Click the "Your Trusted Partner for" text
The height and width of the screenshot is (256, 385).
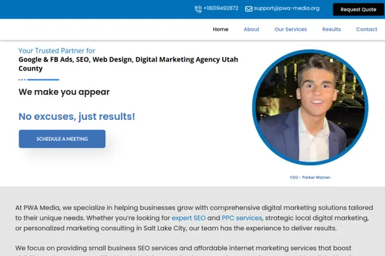point(57,50)
